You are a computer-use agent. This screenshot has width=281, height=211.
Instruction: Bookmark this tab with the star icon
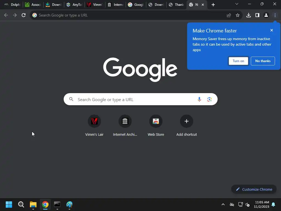[238, 15]
